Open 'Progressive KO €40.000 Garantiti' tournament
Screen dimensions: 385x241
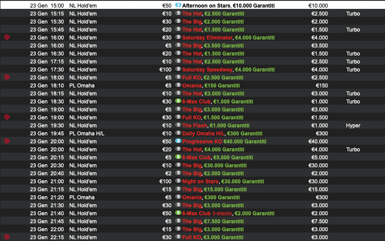(224, 142)
